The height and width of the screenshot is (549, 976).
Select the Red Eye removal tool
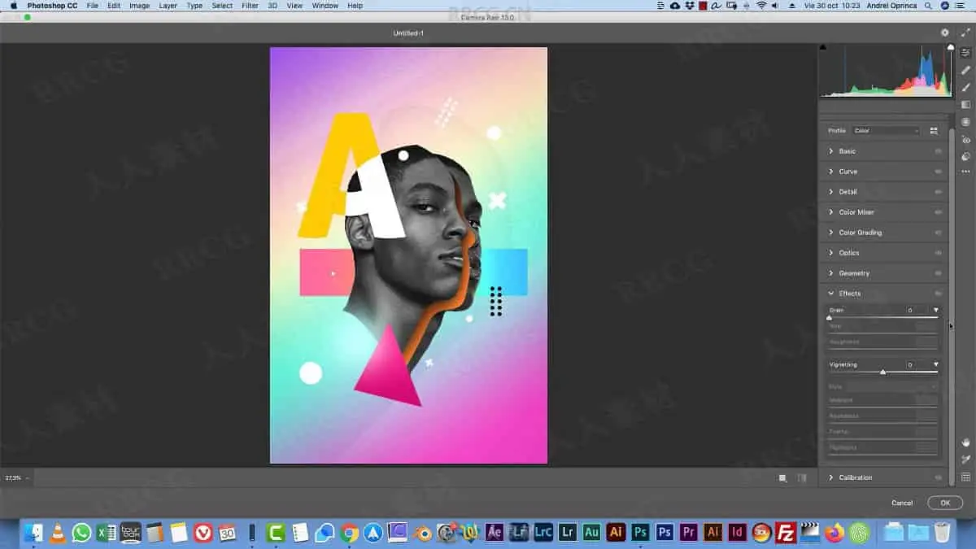(x=965, y=140)
